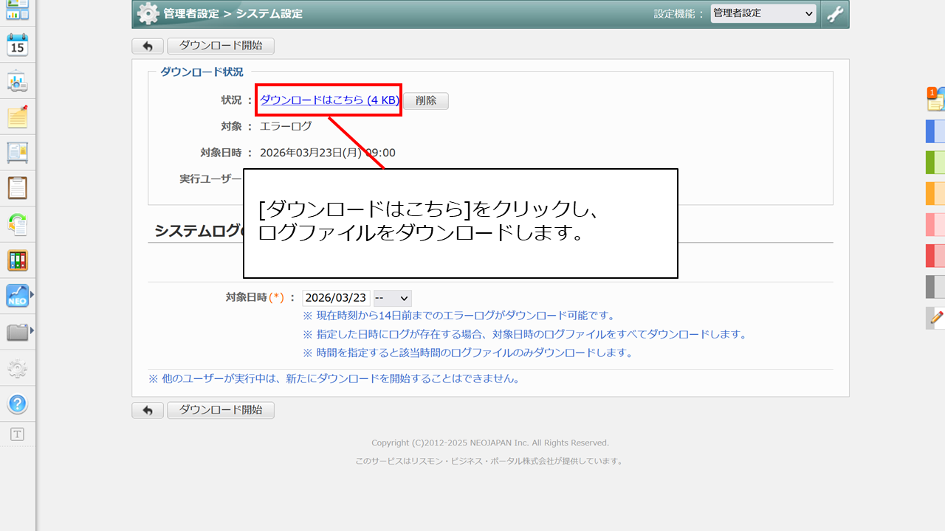The image size is (945, 531).
Task: Click the ダウンロード状況 section heading
Action: click(202, 72)
